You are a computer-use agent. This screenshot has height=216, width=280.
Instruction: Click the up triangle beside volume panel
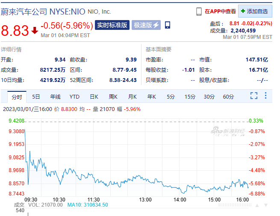257,205
